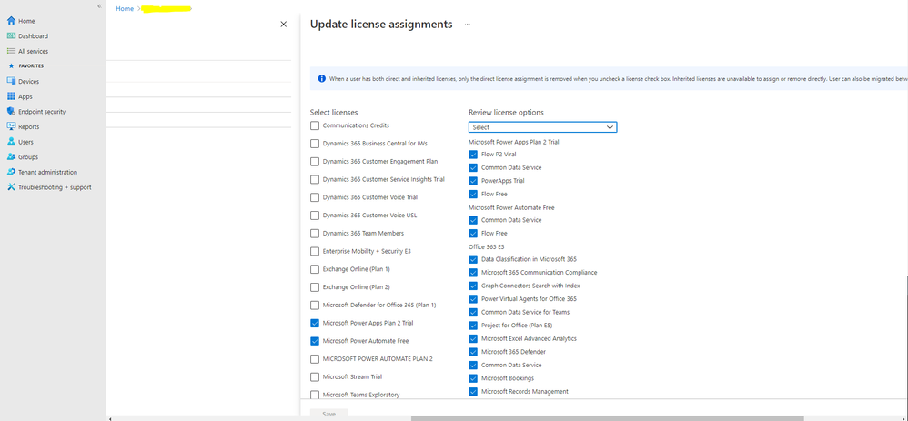
Task: Click the Endpoint security shield icon
Action: tap(11, 112)
